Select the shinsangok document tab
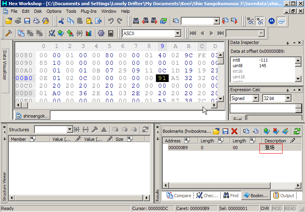Image resolution: width=305 pixels, height=212 pixels. (x=32, y=116)
